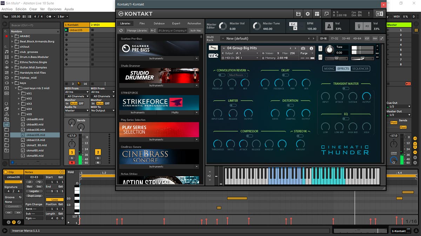
Task: Click the KSP multi script button
Action: 367,38
